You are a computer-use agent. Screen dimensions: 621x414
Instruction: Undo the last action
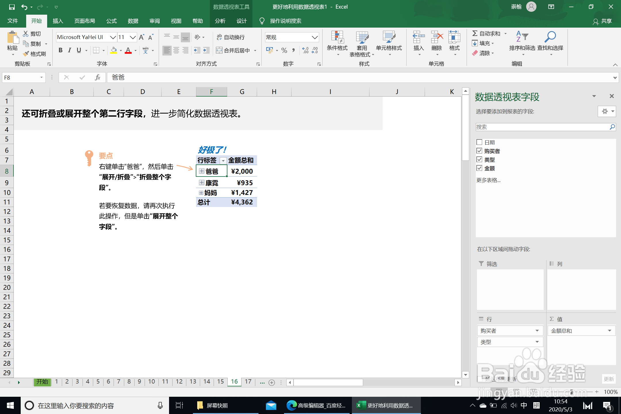[x=24, y=7]
